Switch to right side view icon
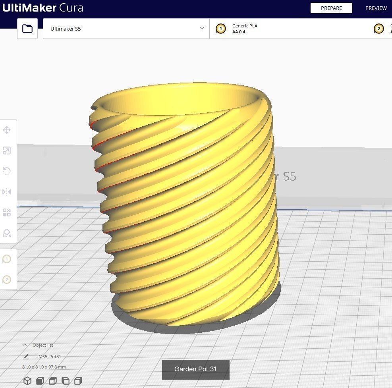392x388 pixels. 78,381
